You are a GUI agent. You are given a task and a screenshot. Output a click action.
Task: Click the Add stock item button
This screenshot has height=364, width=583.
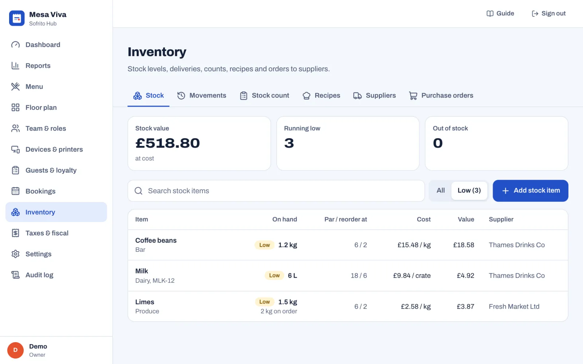tap(531, 191)
